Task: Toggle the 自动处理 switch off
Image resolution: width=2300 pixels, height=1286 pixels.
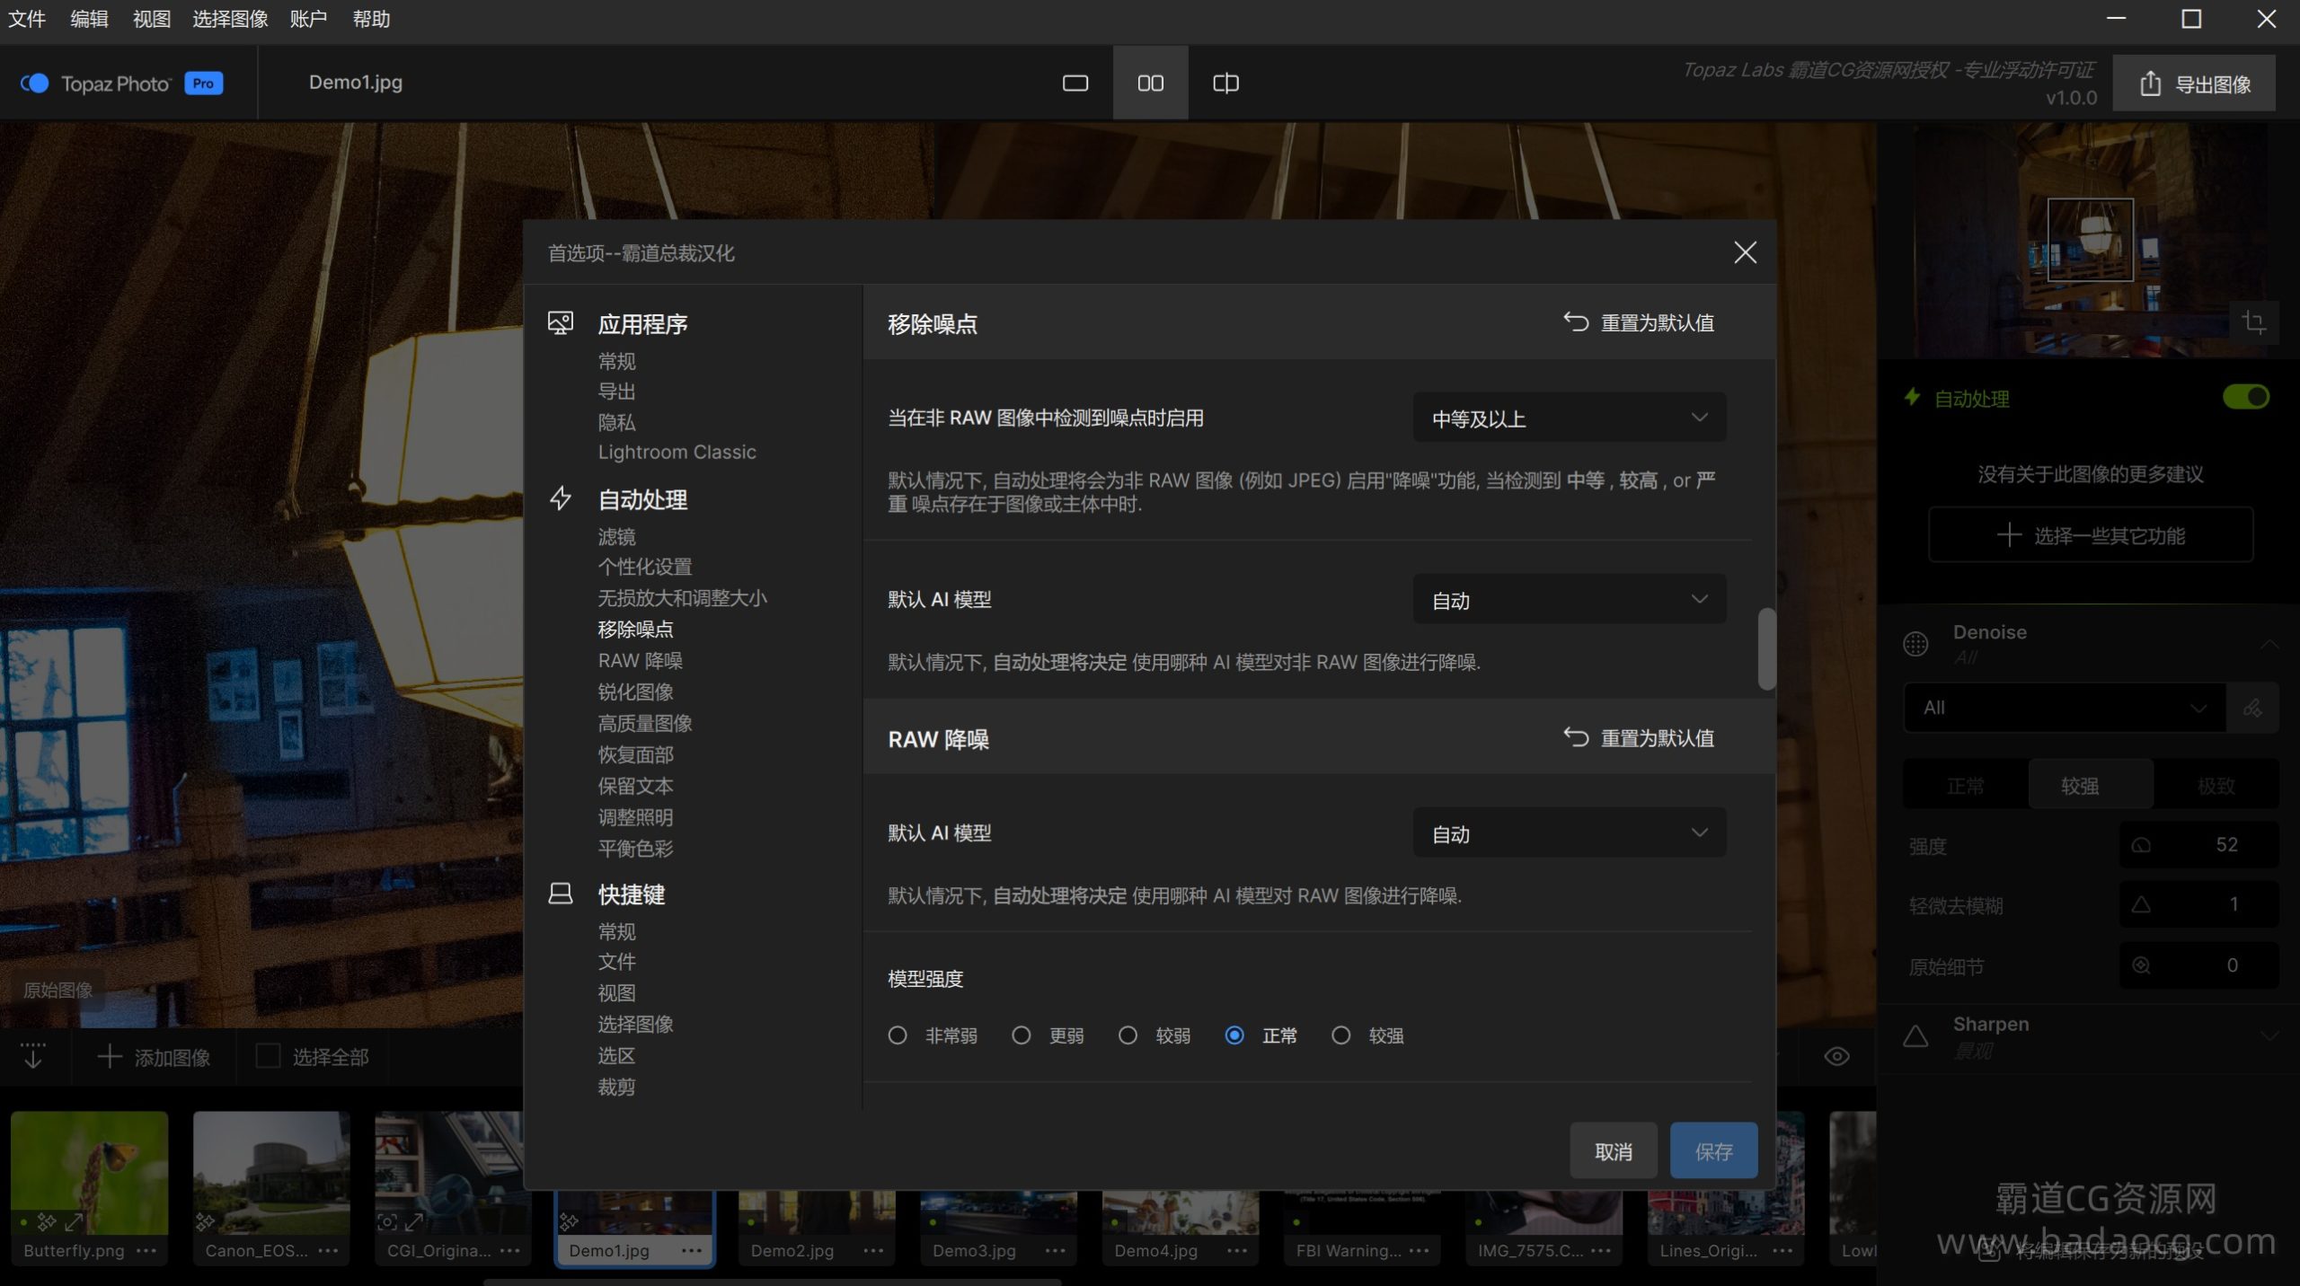Action: pyautogui.click(x=2245, y=397)
